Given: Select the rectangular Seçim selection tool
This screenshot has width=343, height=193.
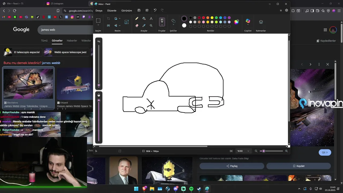Looking at the screenshot, I should 98,21.
